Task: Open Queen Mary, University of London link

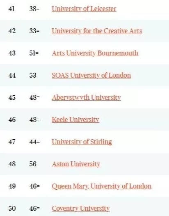Action: click(x=102, y=186)
